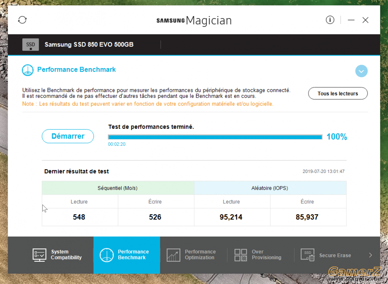
Task: Click the Samsung SSD 850 EVO 500GB label
Action: click(x=89, y=45)
